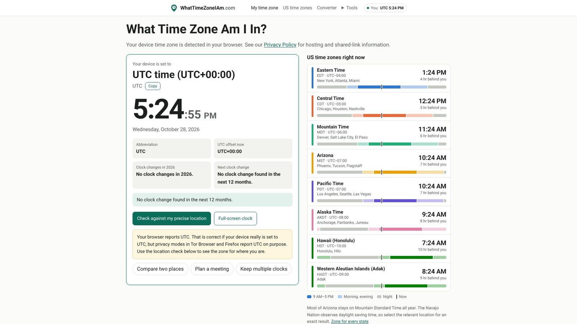The width and height of the screenshot is (577, 324).
Task: Select the Pacific Time row
Action: tap(379, 192)
